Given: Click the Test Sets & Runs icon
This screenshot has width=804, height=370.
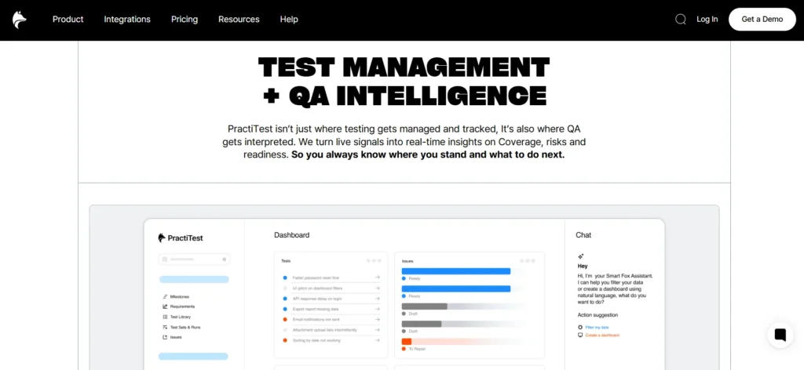Looking at the screenshot, I should pyautogui.click(x=165, y=327).
